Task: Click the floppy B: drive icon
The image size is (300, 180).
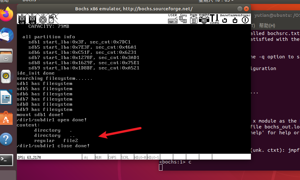Action: point(32,19)
